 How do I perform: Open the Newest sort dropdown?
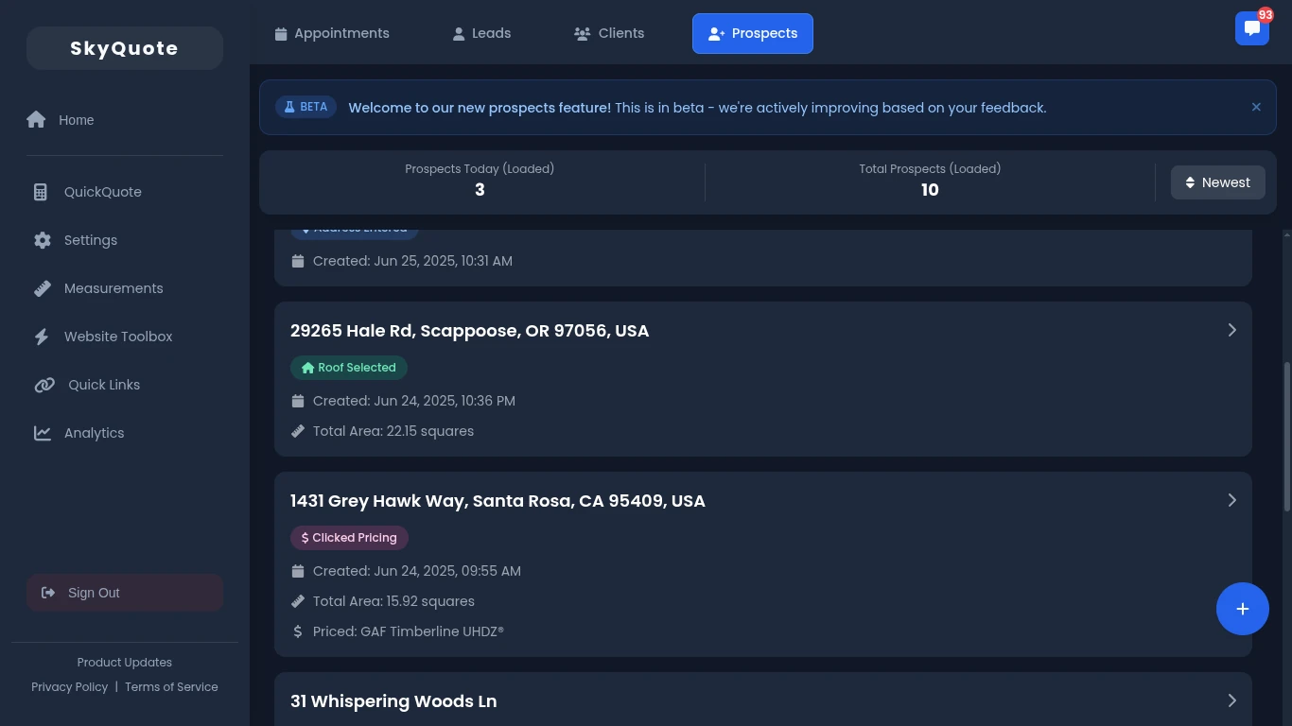1217,182
